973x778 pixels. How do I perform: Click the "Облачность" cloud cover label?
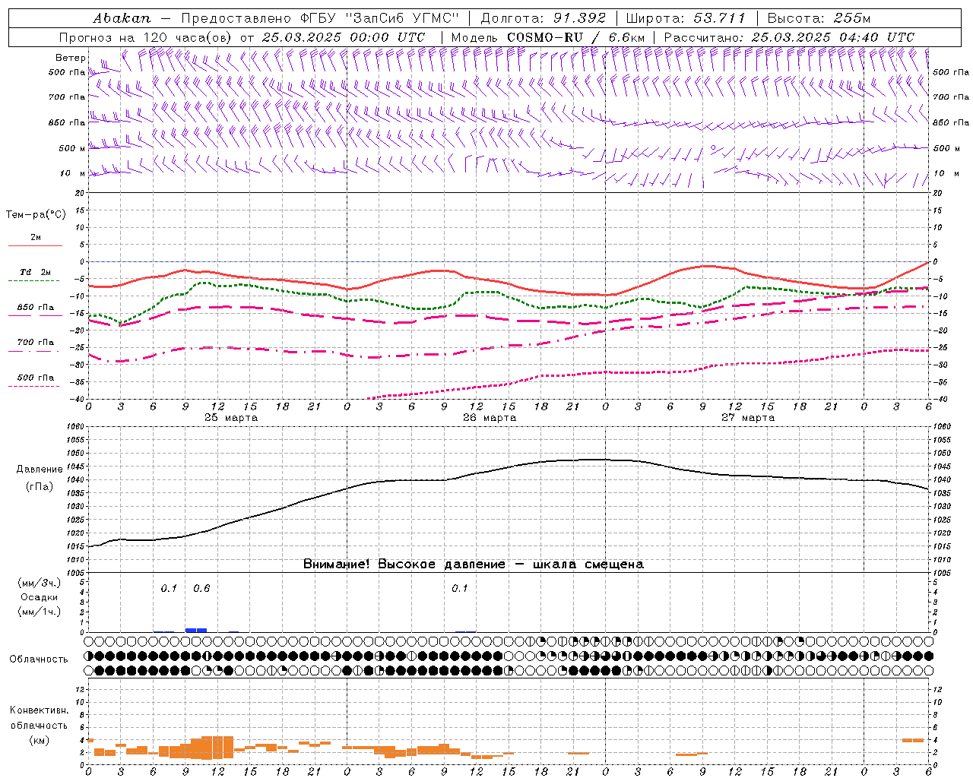[x=39, y=659]
